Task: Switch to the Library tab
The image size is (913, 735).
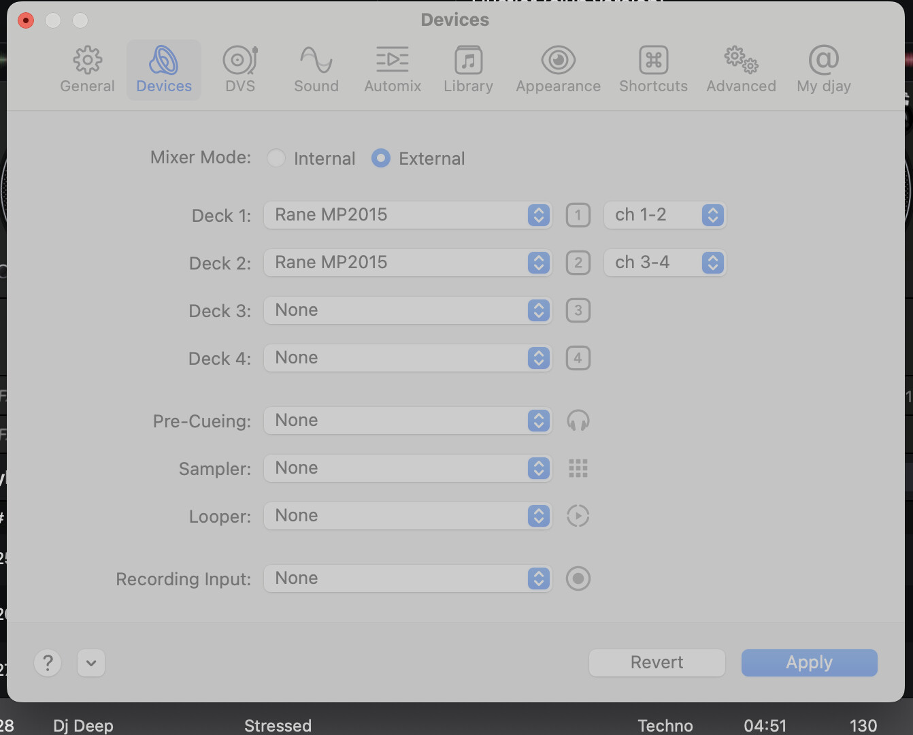Action: [468, 69]
